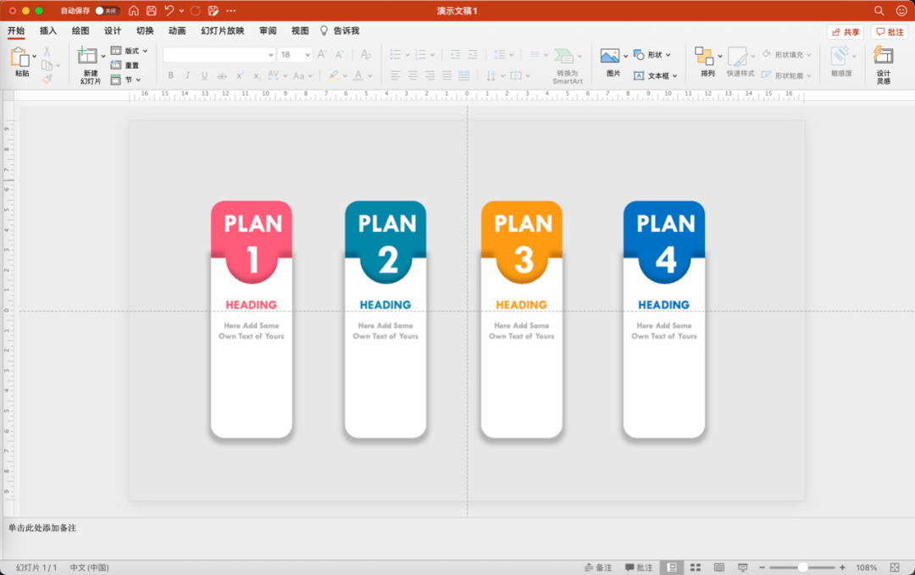Open the Insert (插入) tab
Screen dimensions: 915x575
(48, 31)
